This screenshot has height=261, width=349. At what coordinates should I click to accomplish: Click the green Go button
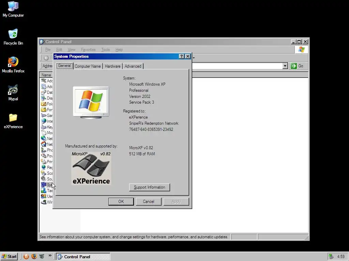297,66
